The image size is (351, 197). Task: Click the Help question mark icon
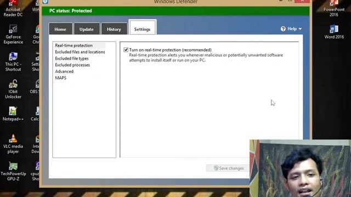(283, 29)
